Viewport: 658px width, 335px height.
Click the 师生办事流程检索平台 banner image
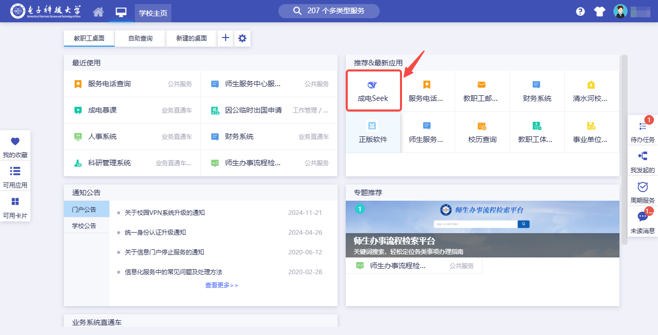pos(482,229)
